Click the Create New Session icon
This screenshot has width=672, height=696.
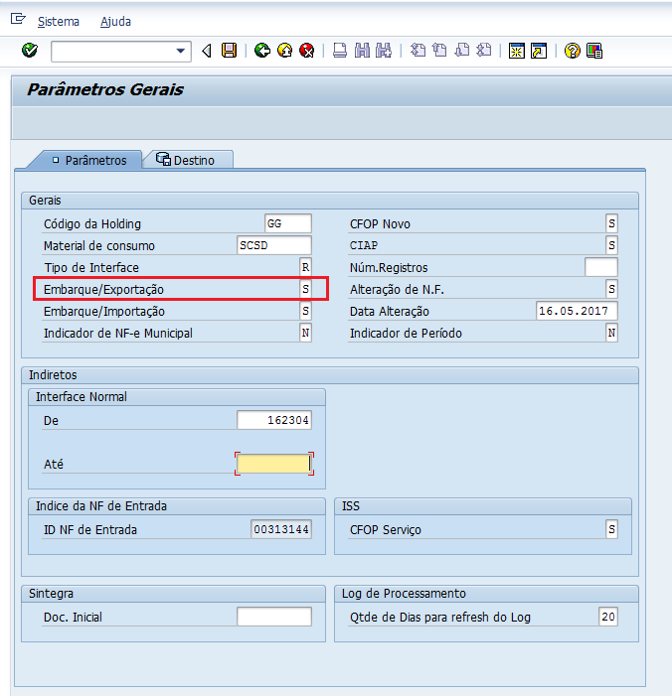click(x=517, y=51)
